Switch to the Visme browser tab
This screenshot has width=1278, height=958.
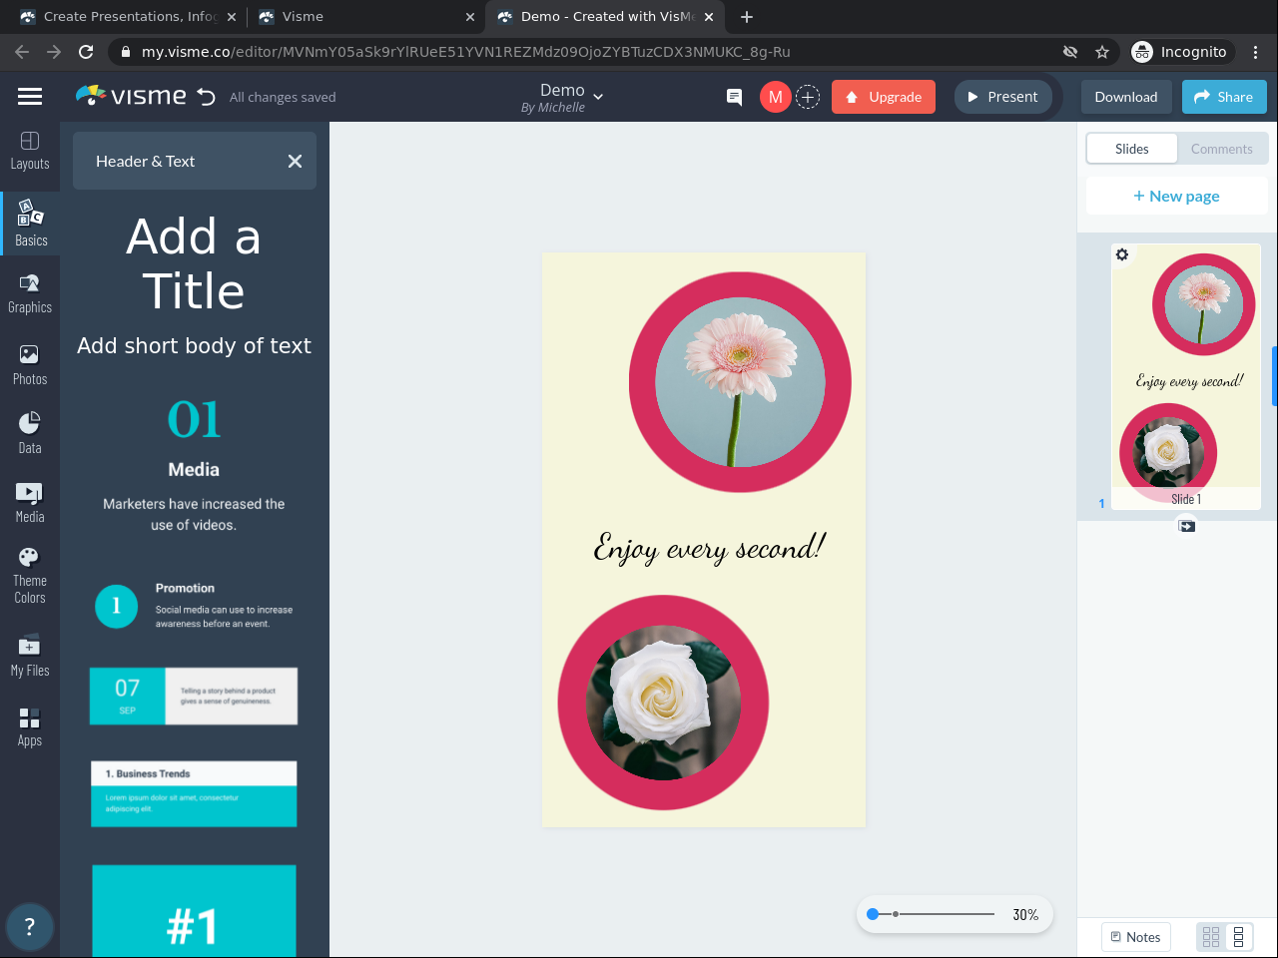click(x=366, y=17)
